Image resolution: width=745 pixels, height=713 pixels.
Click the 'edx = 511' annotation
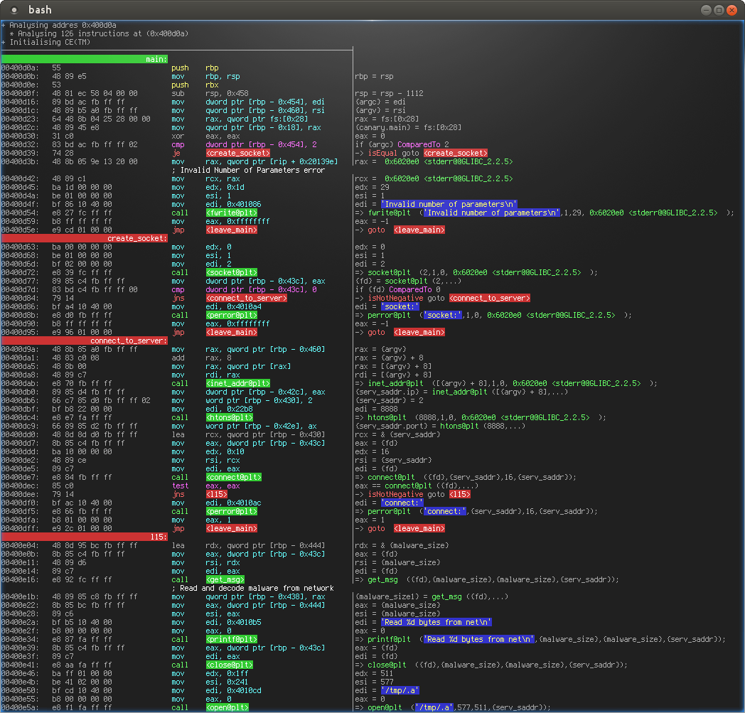pos(374,674)
